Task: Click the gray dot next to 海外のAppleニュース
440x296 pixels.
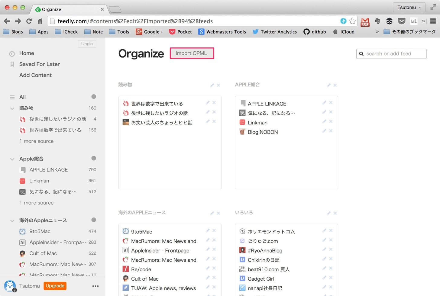Action: pos(94,220)
